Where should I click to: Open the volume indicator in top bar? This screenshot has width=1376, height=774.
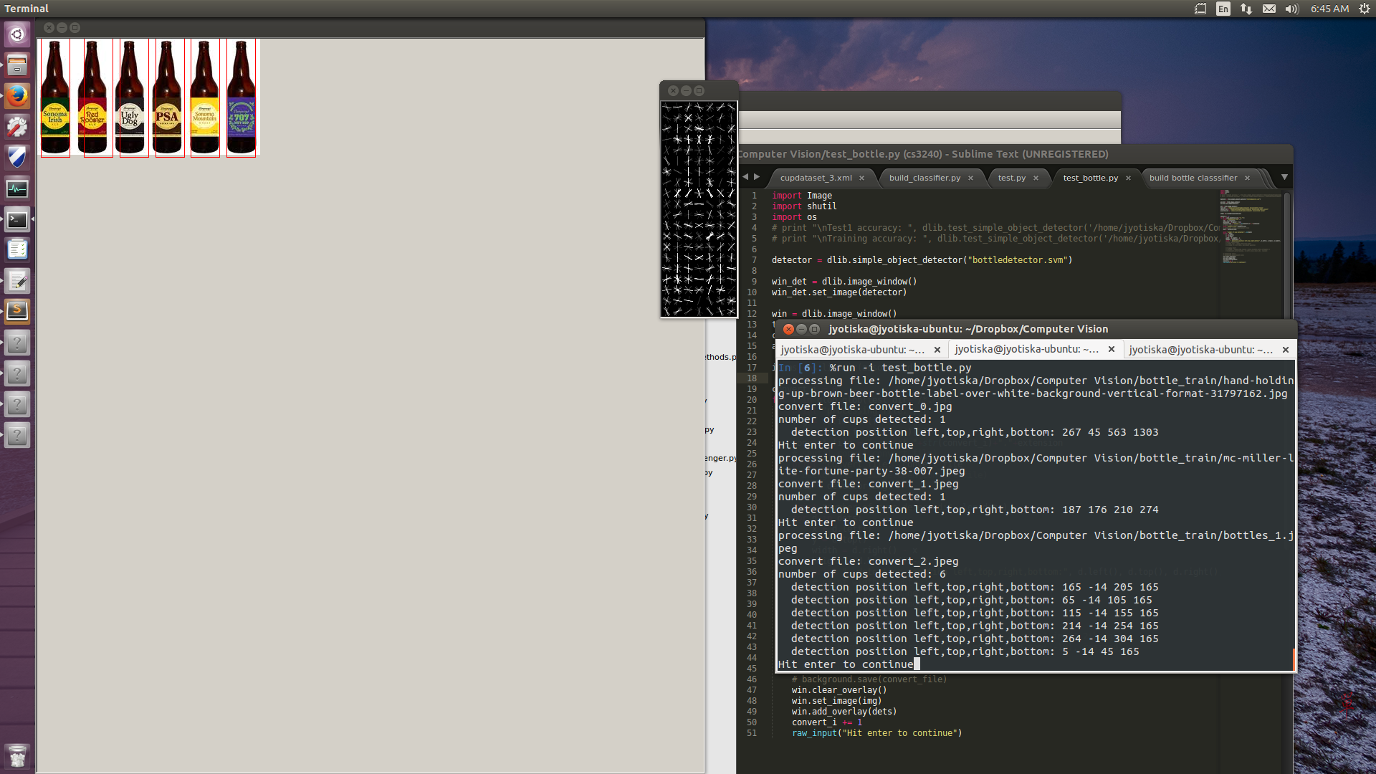[1291, 9]
